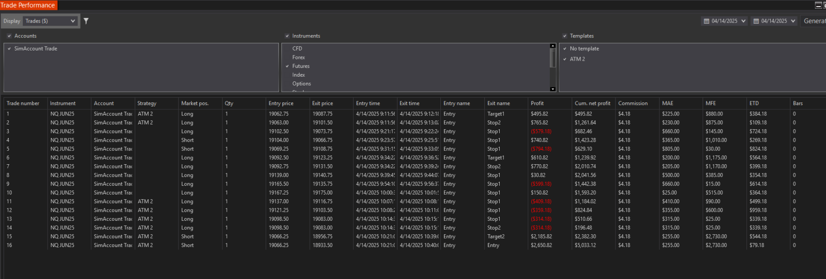Expand the start date picker arrow
This screenshot has height=279, width=826.
point(743,21)
